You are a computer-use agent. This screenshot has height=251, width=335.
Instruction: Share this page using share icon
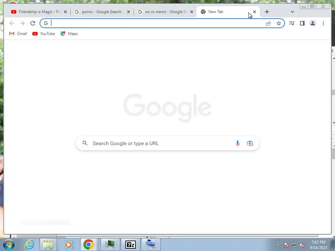[268, 23]
